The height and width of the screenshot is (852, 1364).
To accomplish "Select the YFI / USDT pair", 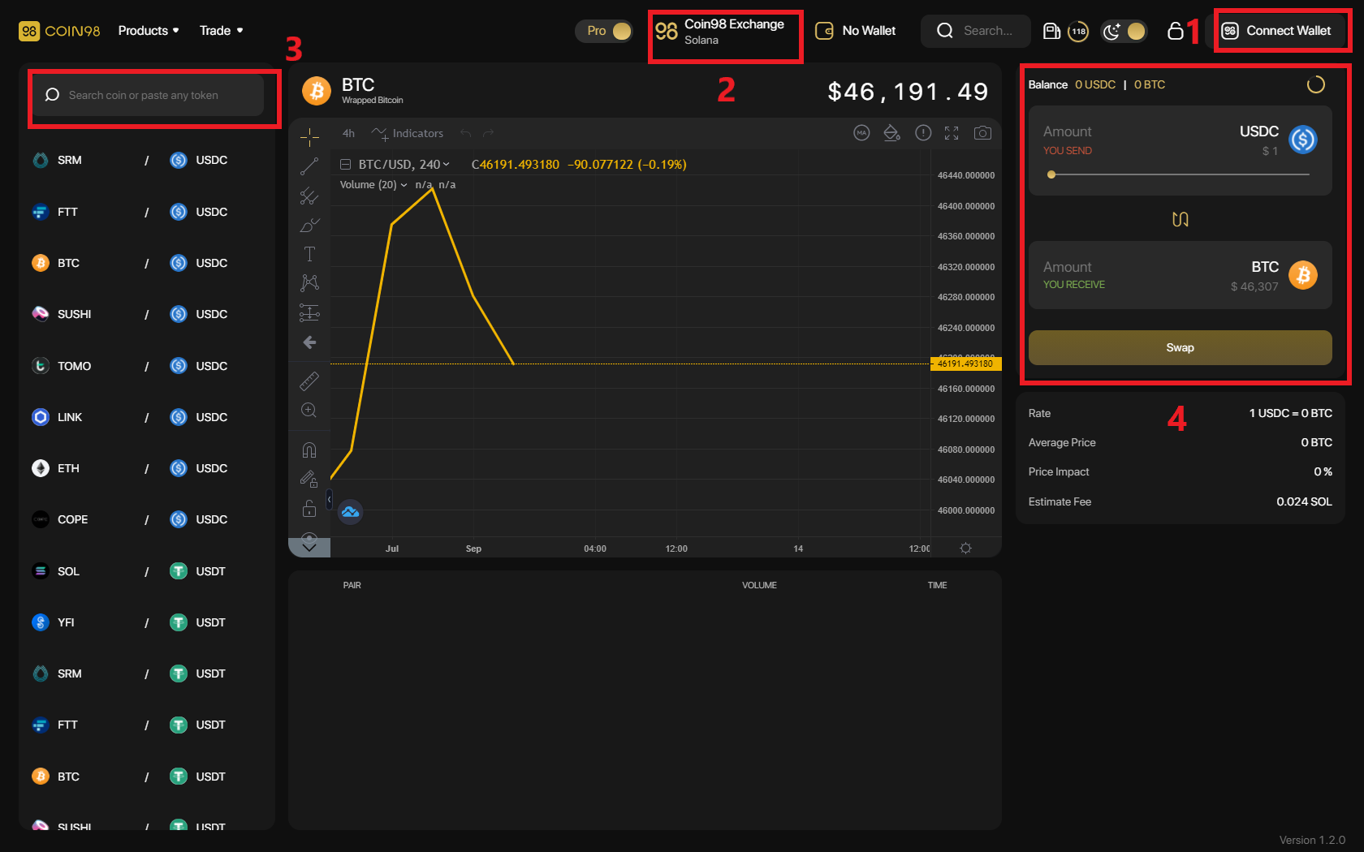I will pyautogui.click(x=146, y=622).
